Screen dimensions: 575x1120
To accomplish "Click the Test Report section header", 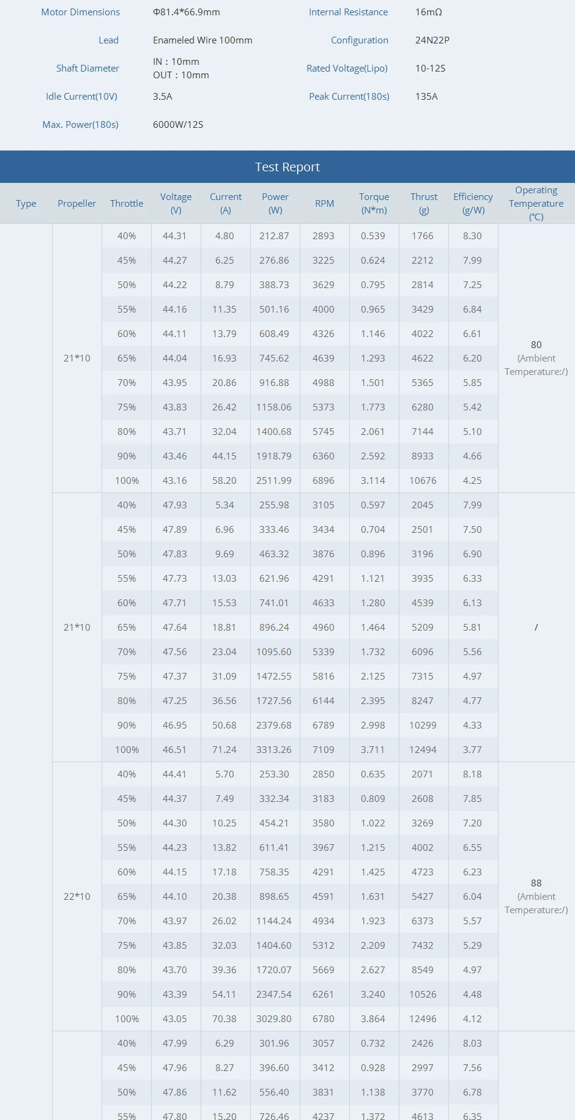I will pyautogui.click(x=287, y=167).
